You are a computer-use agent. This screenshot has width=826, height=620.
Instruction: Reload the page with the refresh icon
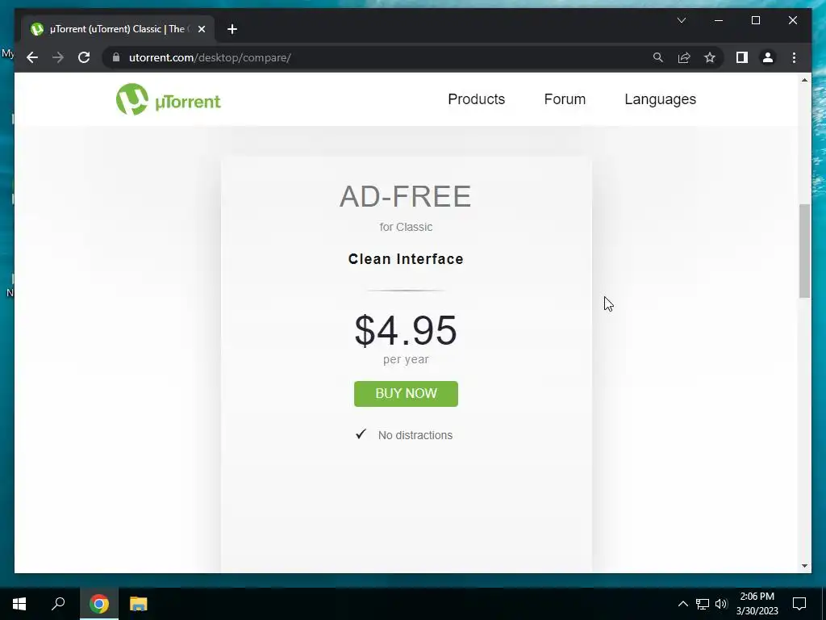pos(84,57)
